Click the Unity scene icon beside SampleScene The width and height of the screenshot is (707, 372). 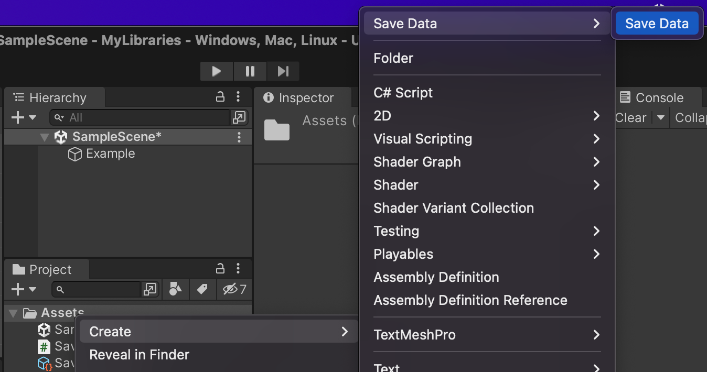tap(60, 137)
